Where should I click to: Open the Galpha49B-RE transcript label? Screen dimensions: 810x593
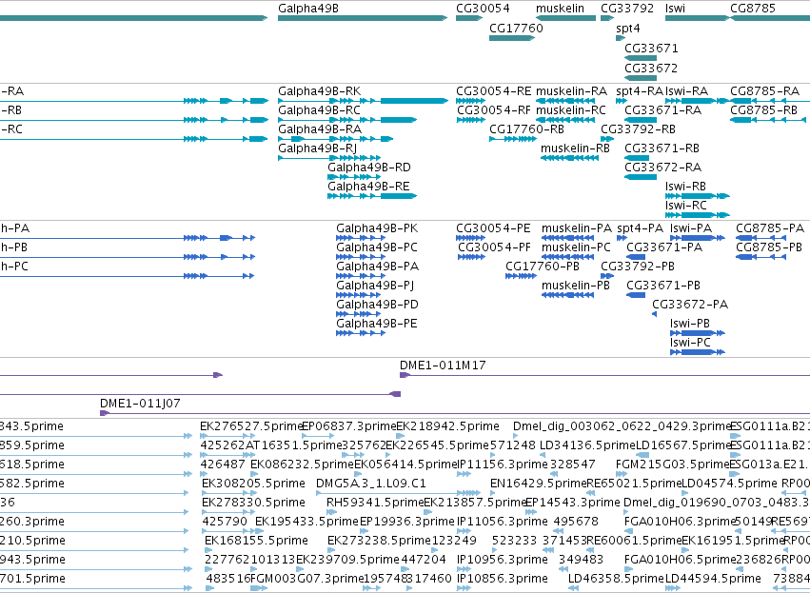click(369, 187)
